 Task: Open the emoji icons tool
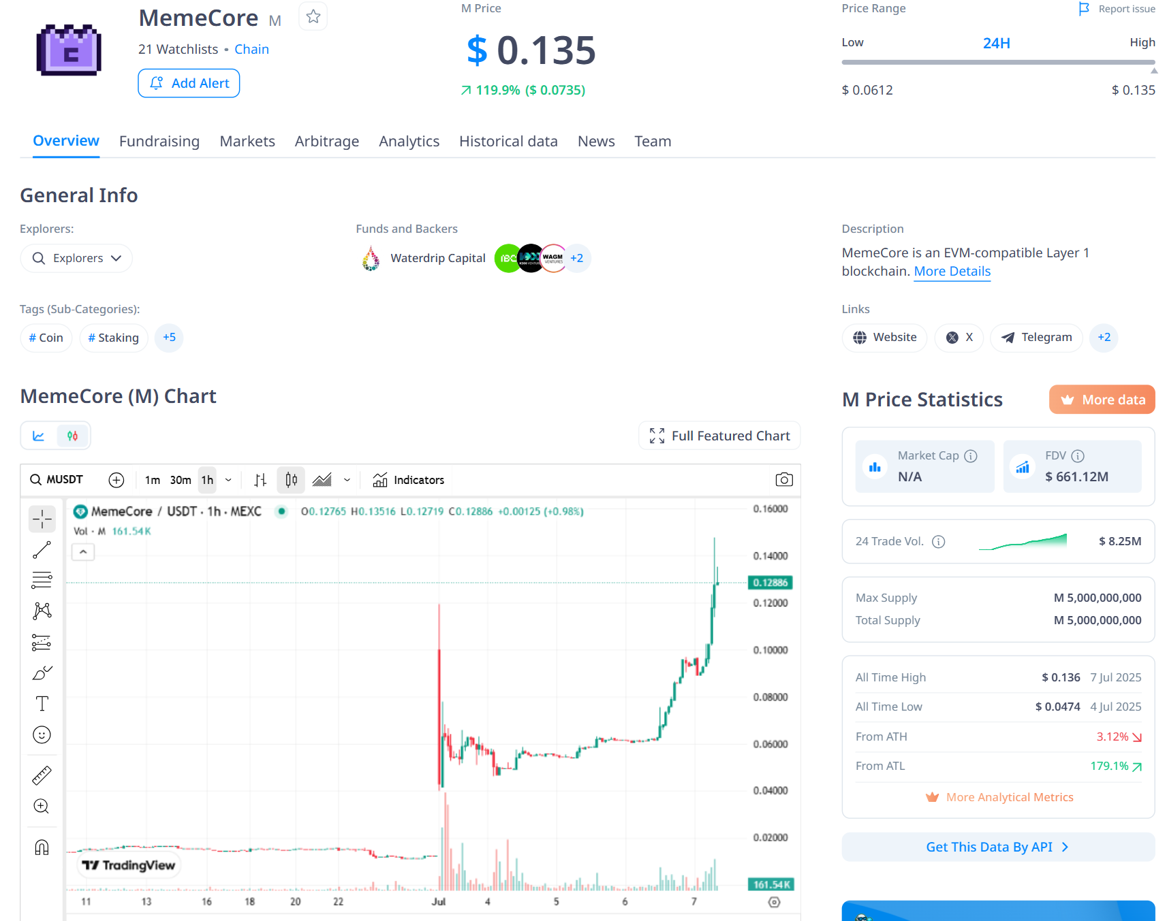pos(42,734)
